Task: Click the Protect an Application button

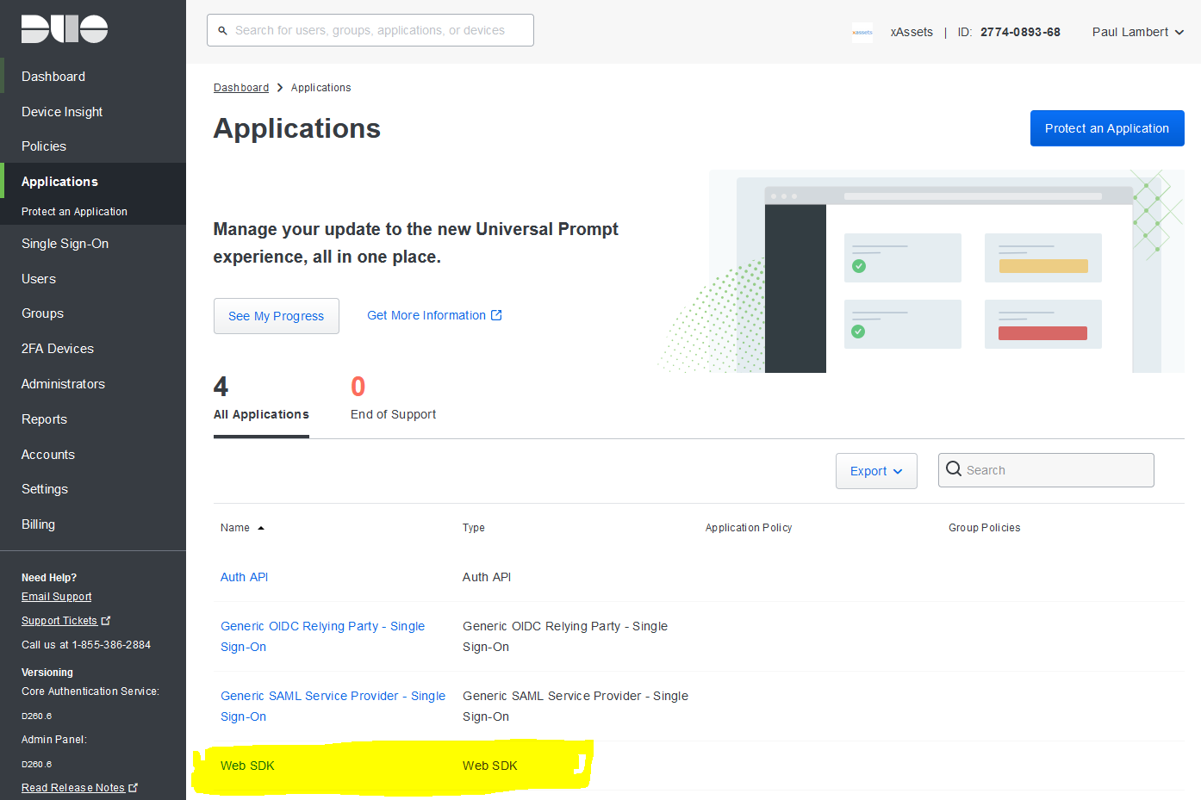Action: [1106, 127]
